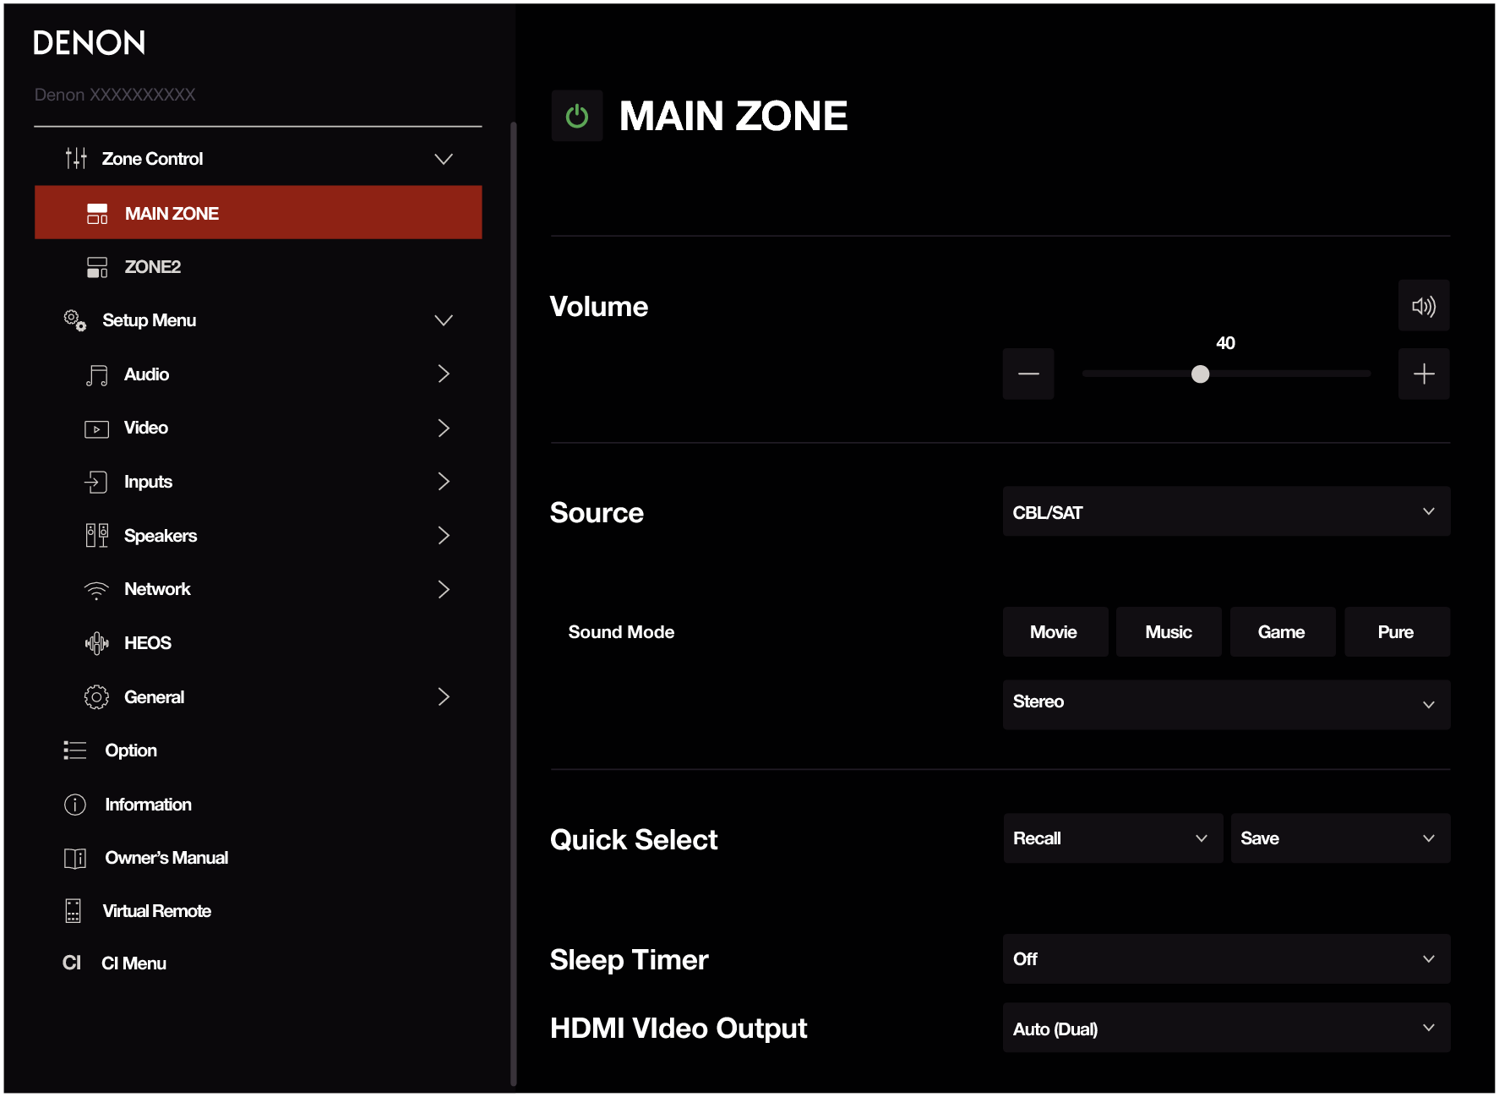Expand Inputs with its right chevron
Screen dimensions: 1499x1097
[x=444, y=481]
